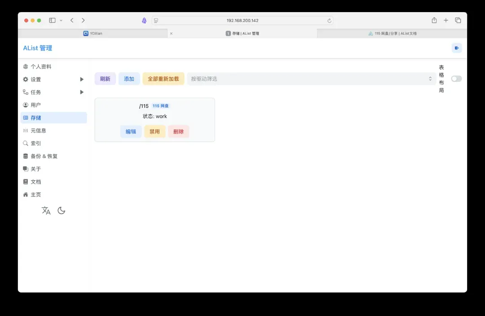
Task: Click 删除 to delete the /115 storage
Action: click(178, 132)
